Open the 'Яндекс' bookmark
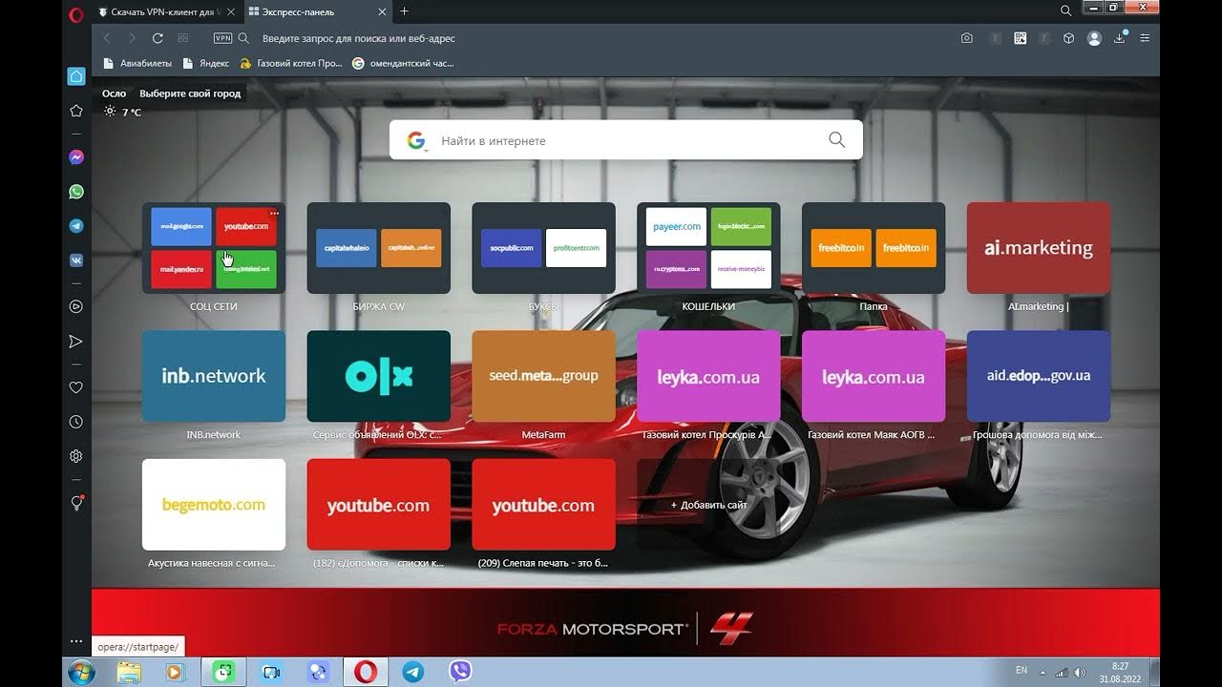 [x=205, y=63]
